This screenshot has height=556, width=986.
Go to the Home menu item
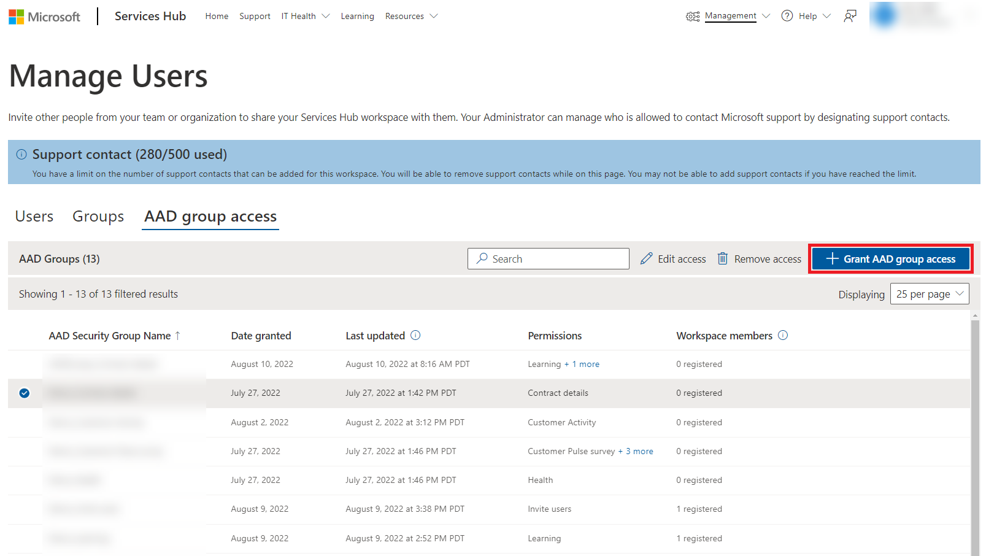(x=217, y=17)
